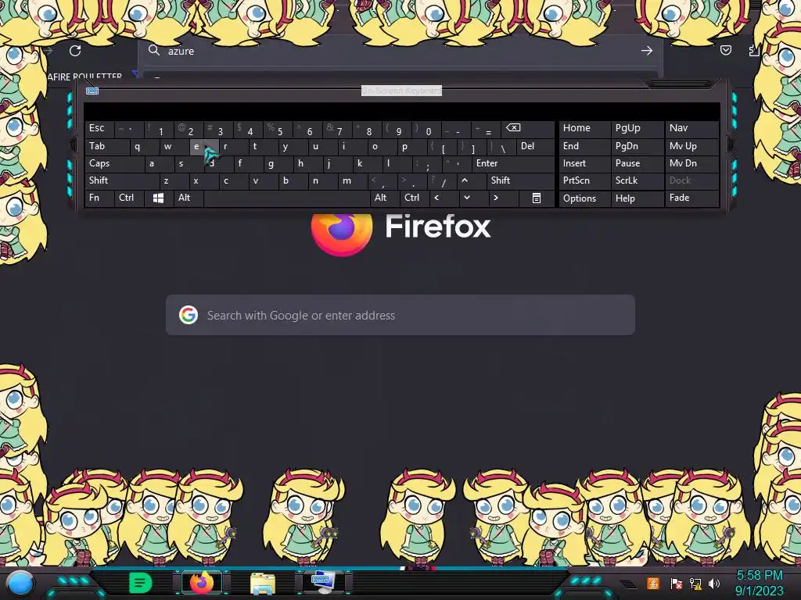Tap the PgDn key

[637, 146]
